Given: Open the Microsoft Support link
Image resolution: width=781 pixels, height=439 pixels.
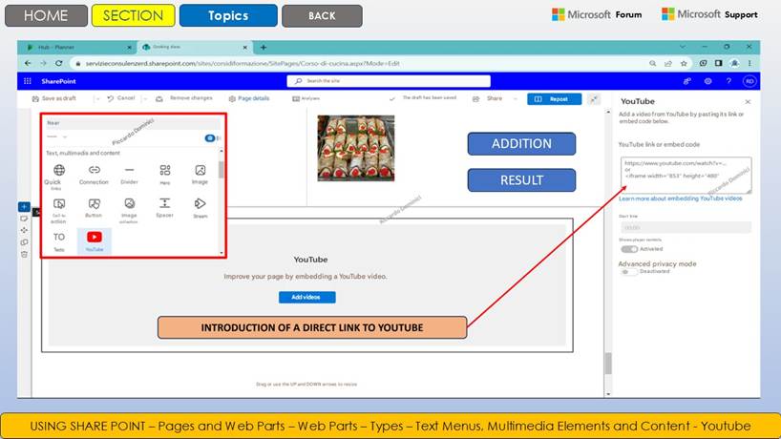Looking at the screenshot, I should (709, 14).
